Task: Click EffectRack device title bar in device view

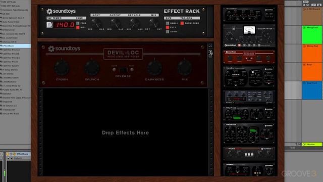Action: [18, 154]
